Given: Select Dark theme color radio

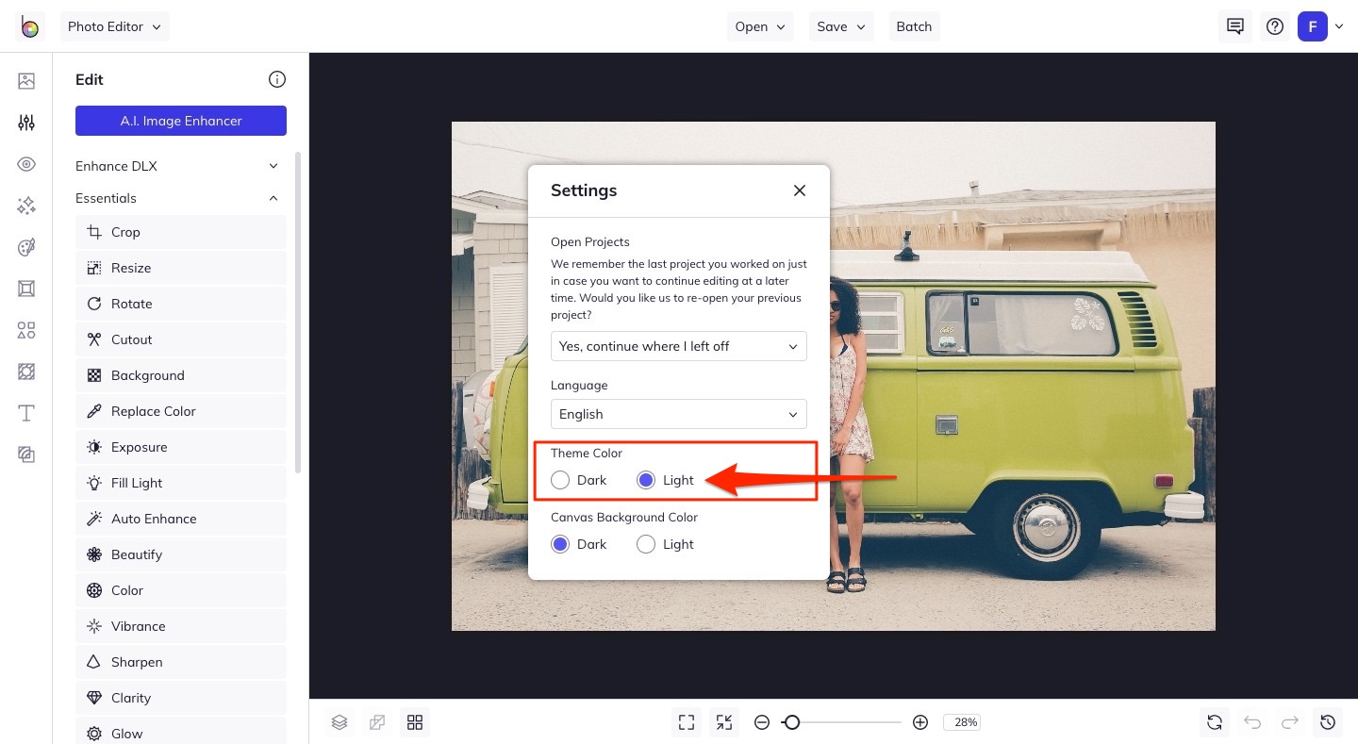Looking at the screenshot, I should [x=560, y=480].
